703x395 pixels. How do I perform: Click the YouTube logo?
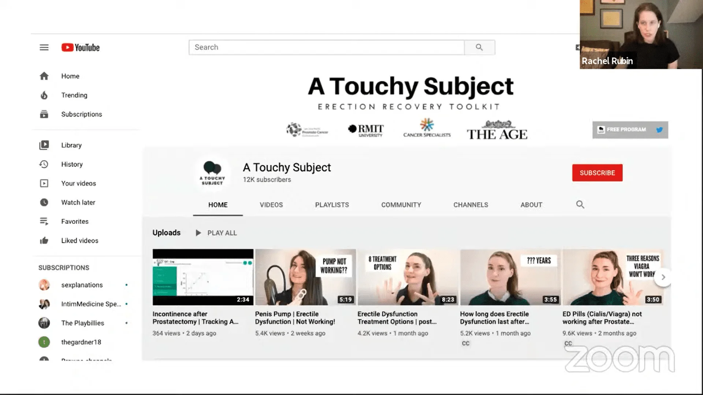81,48
